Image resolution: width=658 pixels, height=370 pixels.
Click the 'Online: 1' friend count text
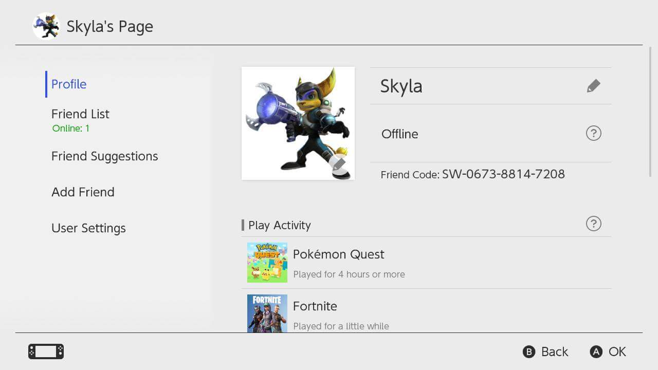(71, 128)
